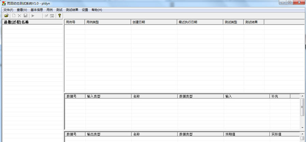
Task: Open the 帮助(H) menu
Action: [x=97, y=10]
